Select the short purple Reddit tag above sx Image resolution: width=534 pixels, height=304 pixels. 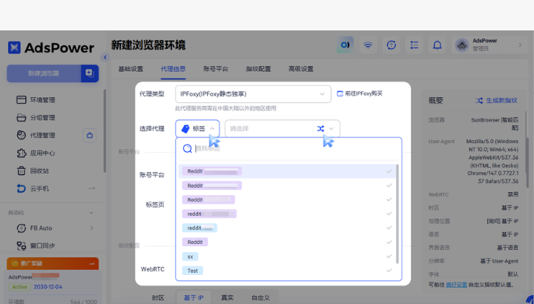pyautogui.click(x=195, y=242)
